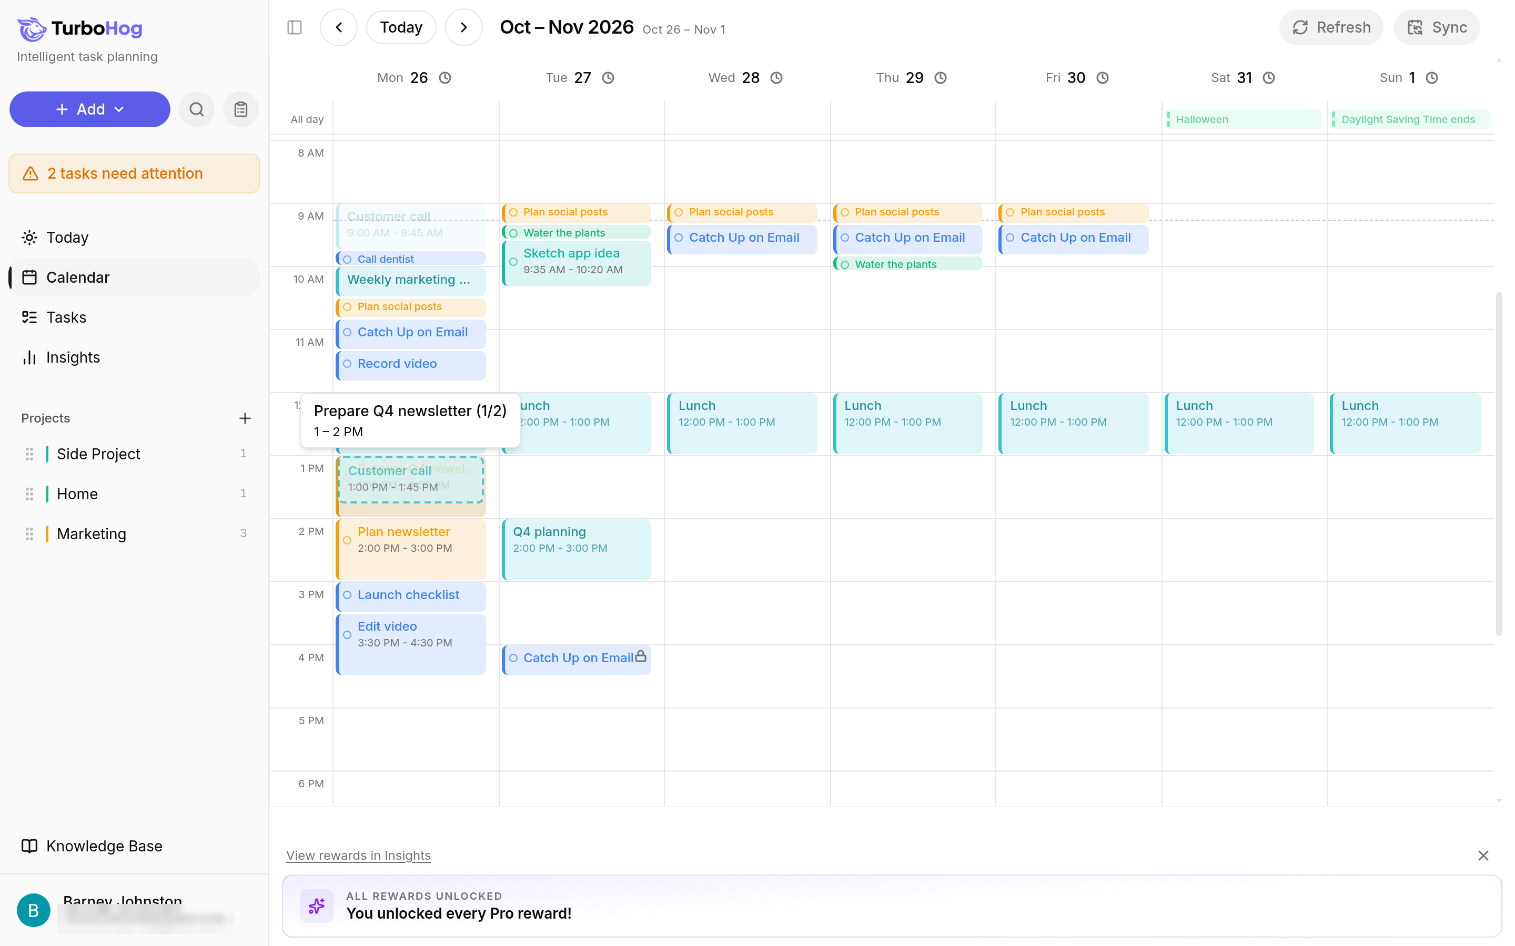Click the drag handle for Side Project
This screenshot has width=1515, height=946.
pos(29,454)
